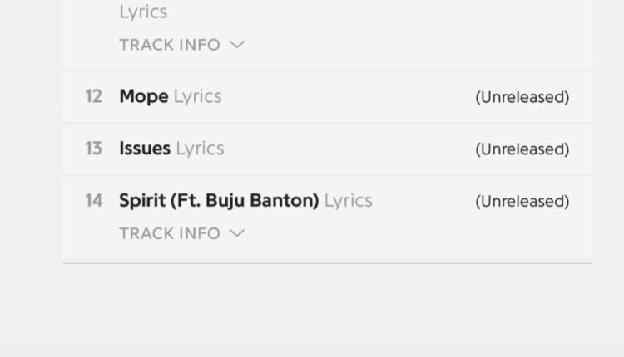624x357 pixels.
Task: Expand the TRACK INFO chevron under Spirit
Action: point(237,233)
